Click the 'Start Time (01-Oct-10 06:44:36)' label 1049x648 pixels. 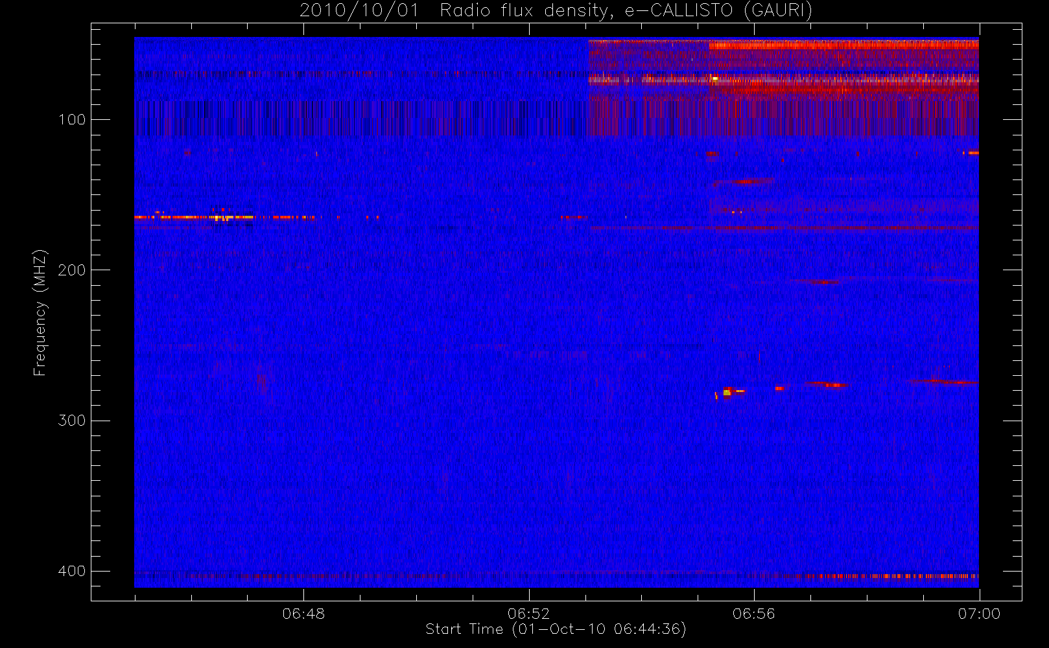(x=556, y=629)
